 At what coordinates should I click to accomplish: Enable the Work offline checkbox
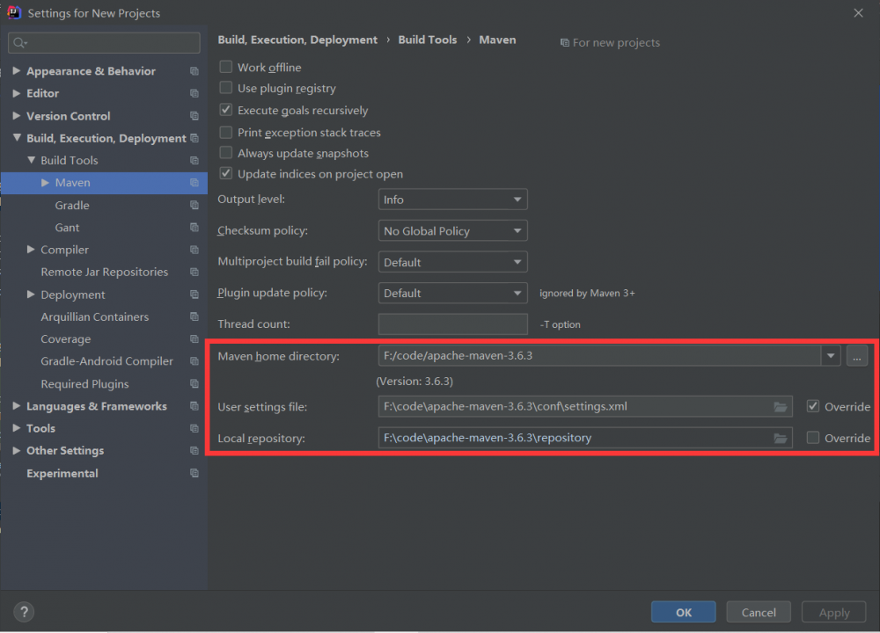226,67
